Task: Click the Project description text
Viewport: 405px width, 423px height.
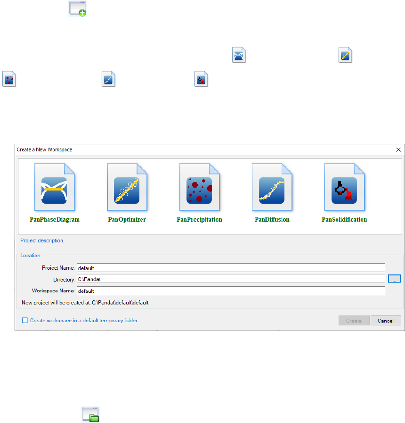Action: click(x=42, y=241)
